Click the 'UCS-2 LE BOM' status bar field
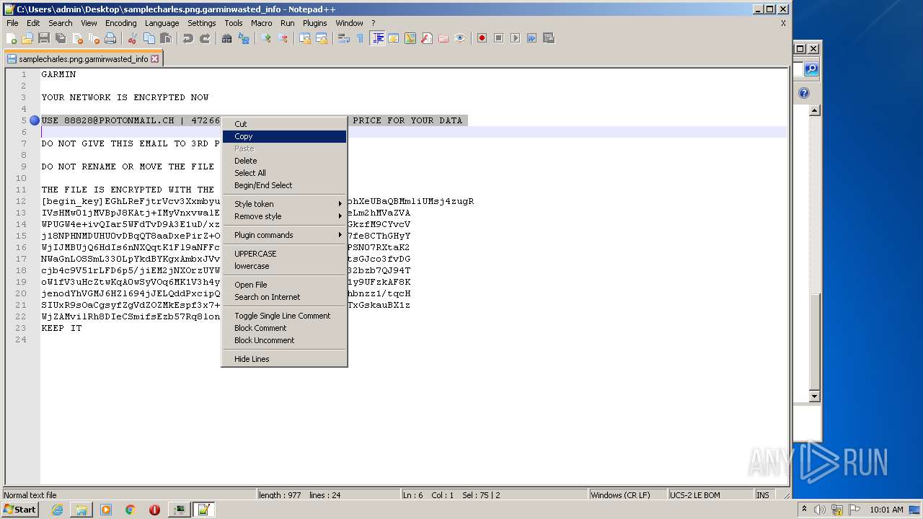The image size is (923, 519). [x=710, y=495]
